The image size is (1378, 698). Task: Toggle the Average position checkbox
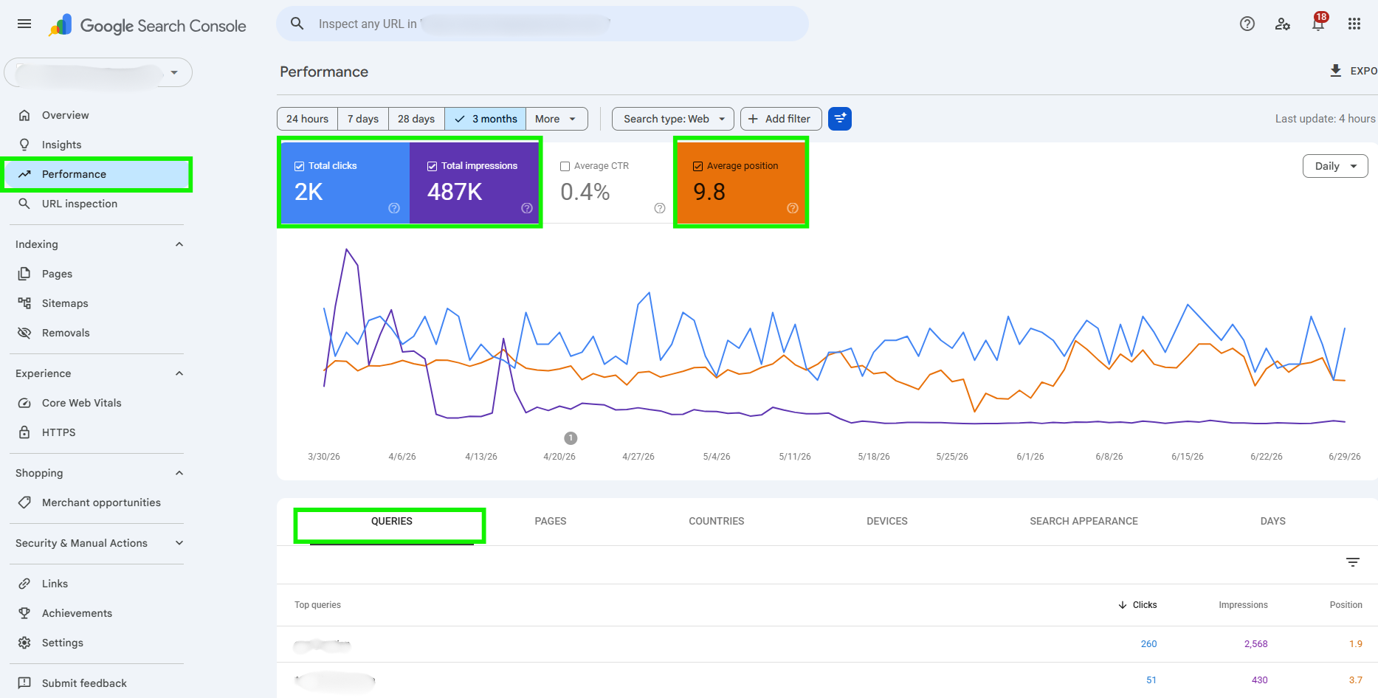tap(697, 166)
